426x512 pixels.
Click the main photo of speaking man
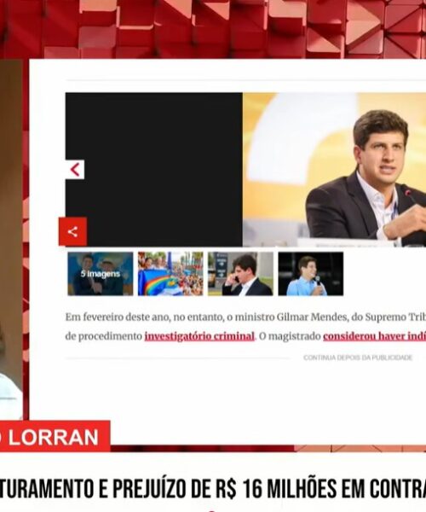[x=334, y=170]
